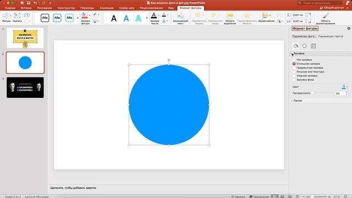Collapse the Заливка section
The width and height of the screenshot is (352, 198).
pos(292,53)
